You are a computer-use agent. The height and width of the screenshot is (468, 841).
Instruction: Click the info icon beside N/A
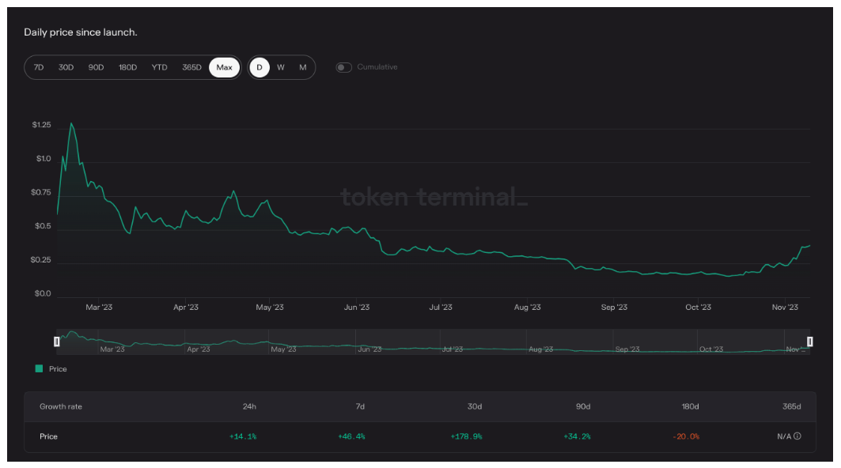tap(797, 436)
